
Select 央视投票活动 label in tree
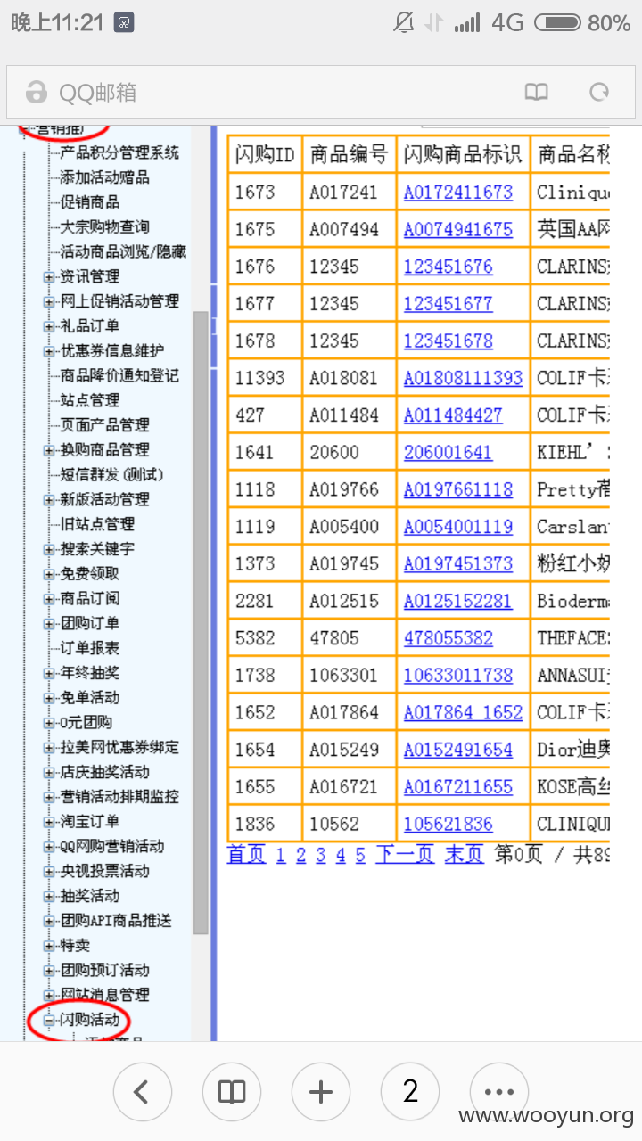click(104, 871)
